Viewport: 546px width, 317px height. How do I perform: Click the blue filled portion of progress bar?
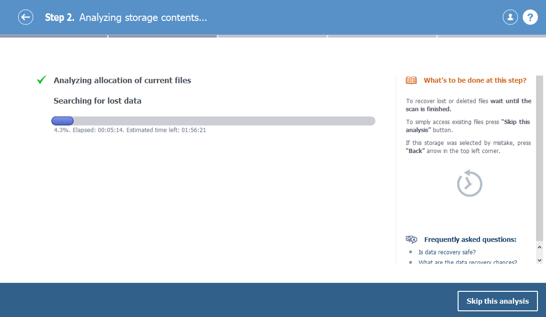[x=62, y=121]
